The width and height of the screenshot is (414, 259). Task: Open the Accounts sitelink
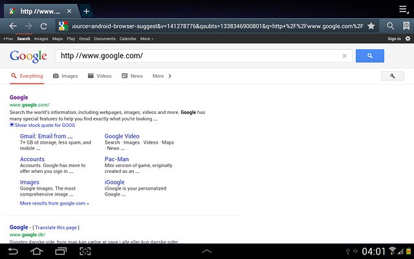tap(32, 159)
